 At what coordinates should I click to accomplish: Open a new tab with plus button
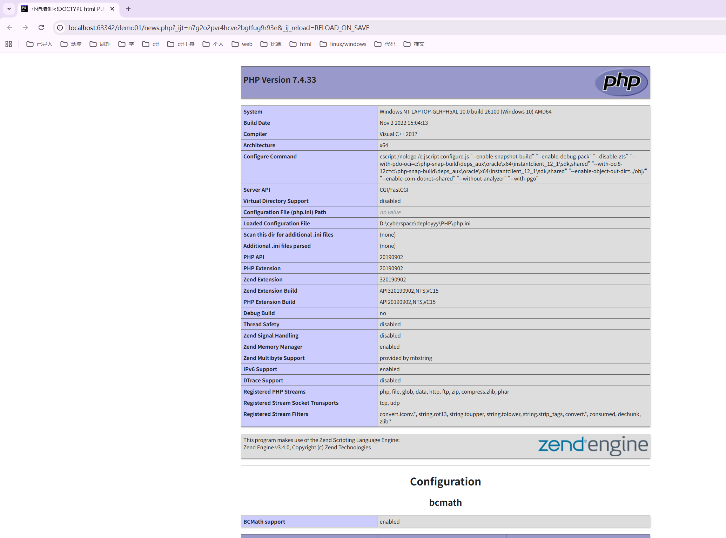[128, 9]
